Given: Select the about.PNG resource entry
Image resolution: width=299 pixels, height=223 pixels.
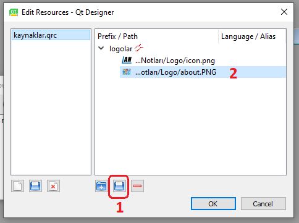Looking at the screenshot, I should 203,72.
